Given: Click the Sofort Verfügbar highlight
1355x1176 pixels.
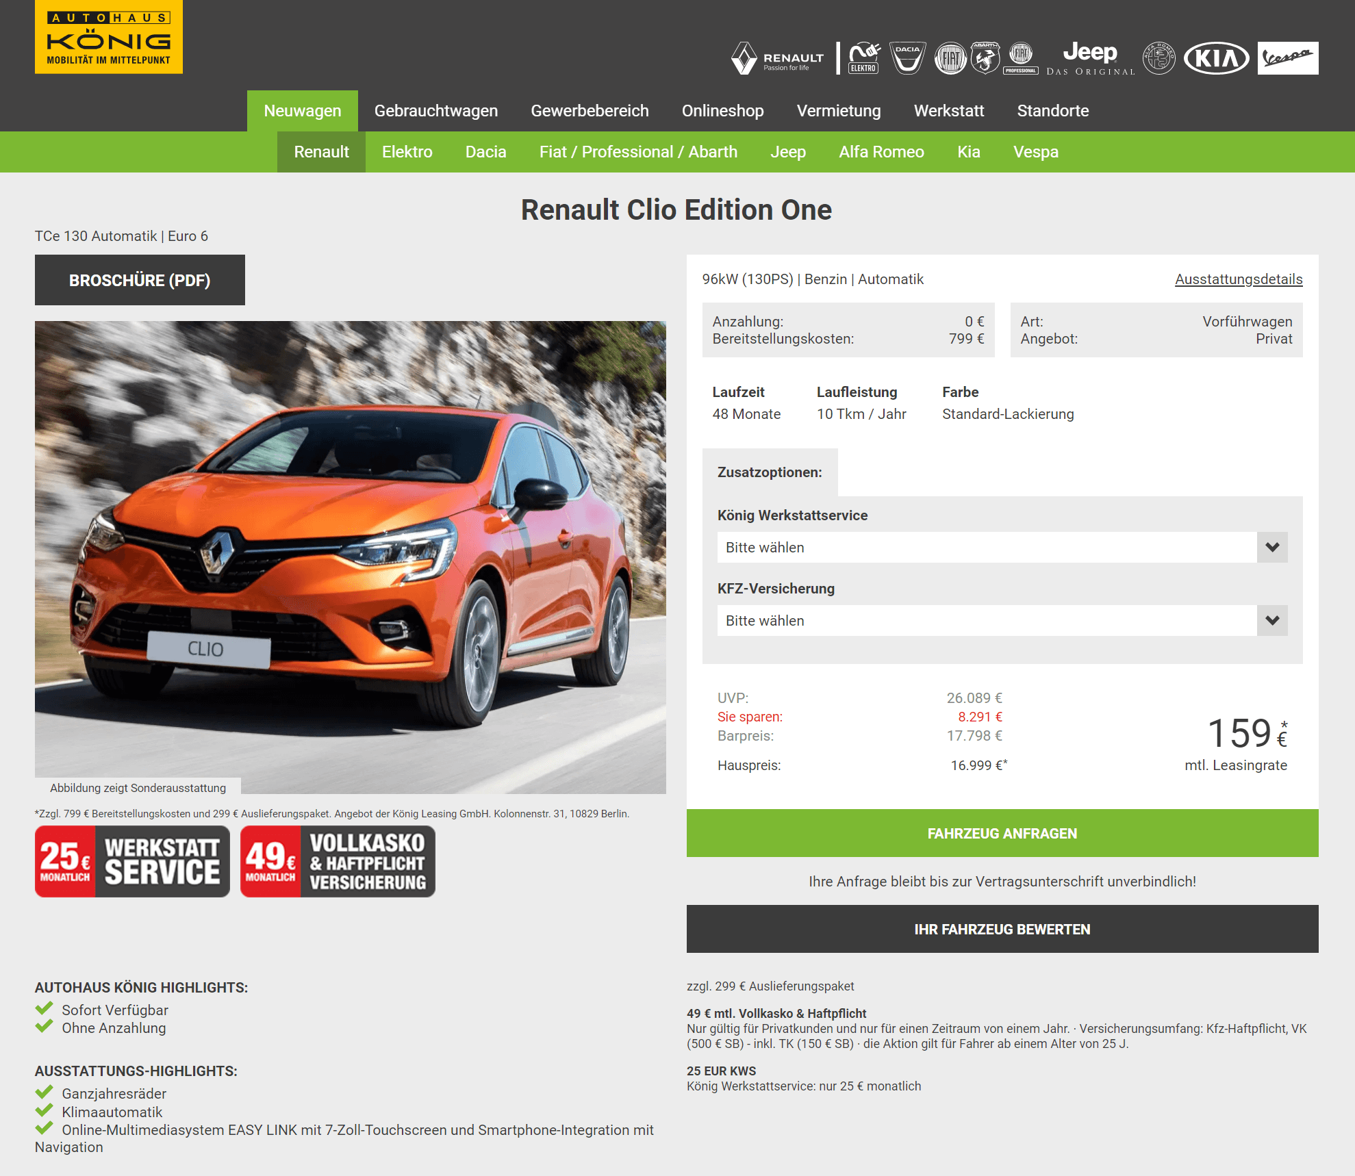Looking at the screenshot, I should [x=115, y=1010].
